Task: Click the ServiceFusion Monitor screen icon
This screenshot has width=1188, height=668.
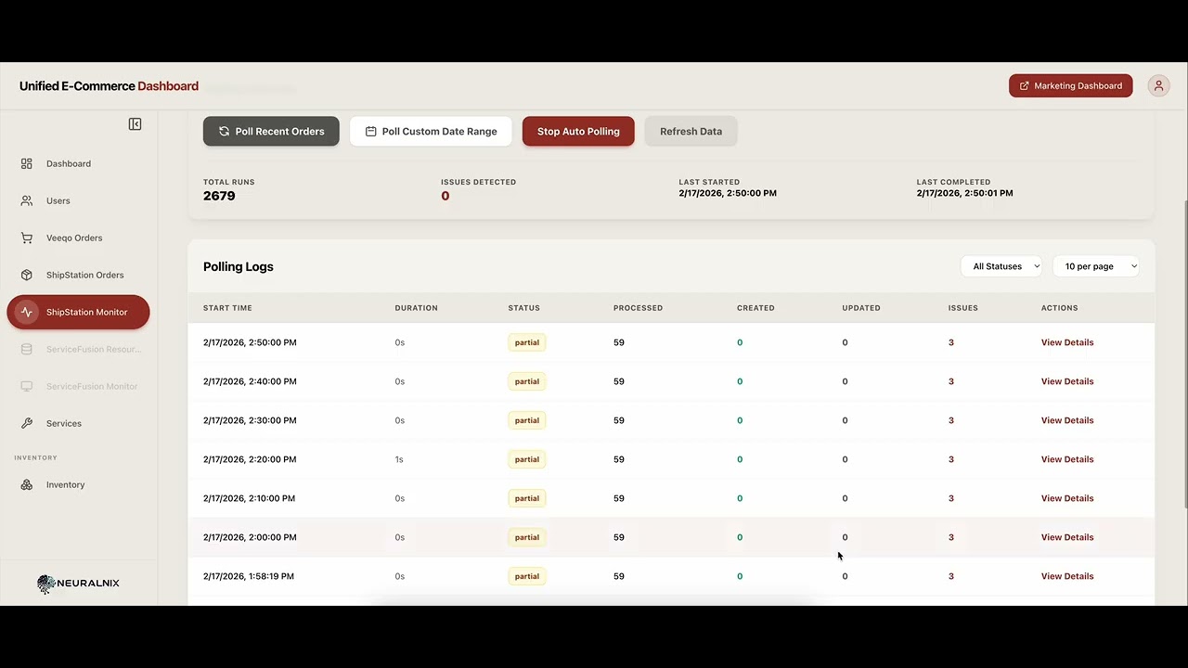Action: pos(27,386)
